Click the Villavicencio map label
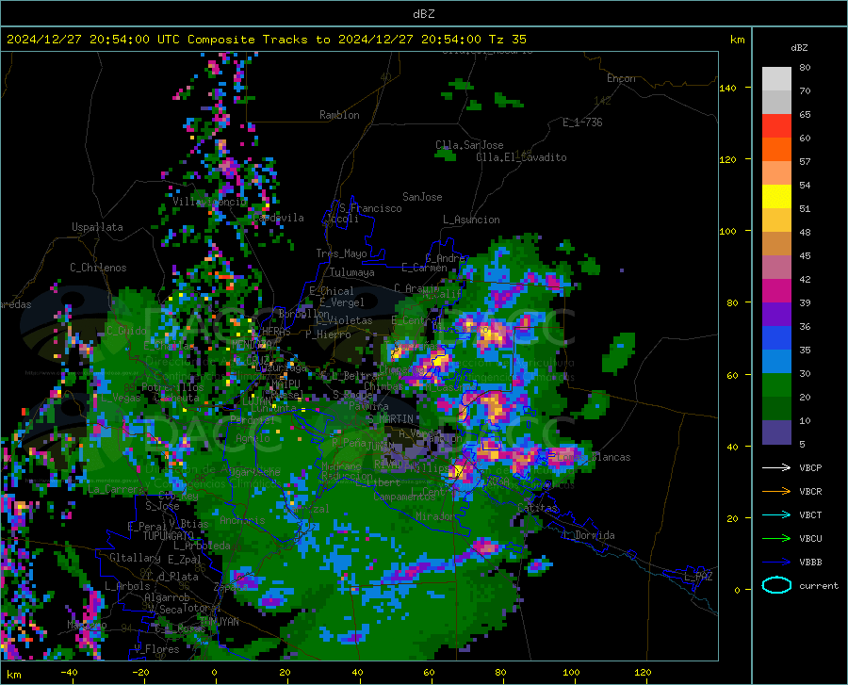 pos(210,202)
